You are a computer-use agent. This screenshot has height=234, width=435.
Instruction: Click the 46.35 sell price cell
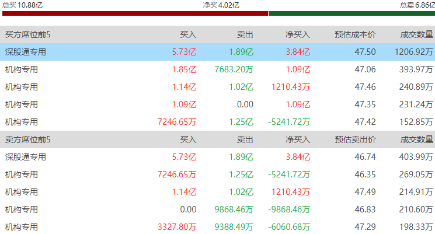coord(365,174)
